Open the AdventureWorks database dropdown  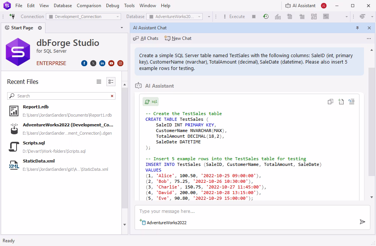click(174, 17)
